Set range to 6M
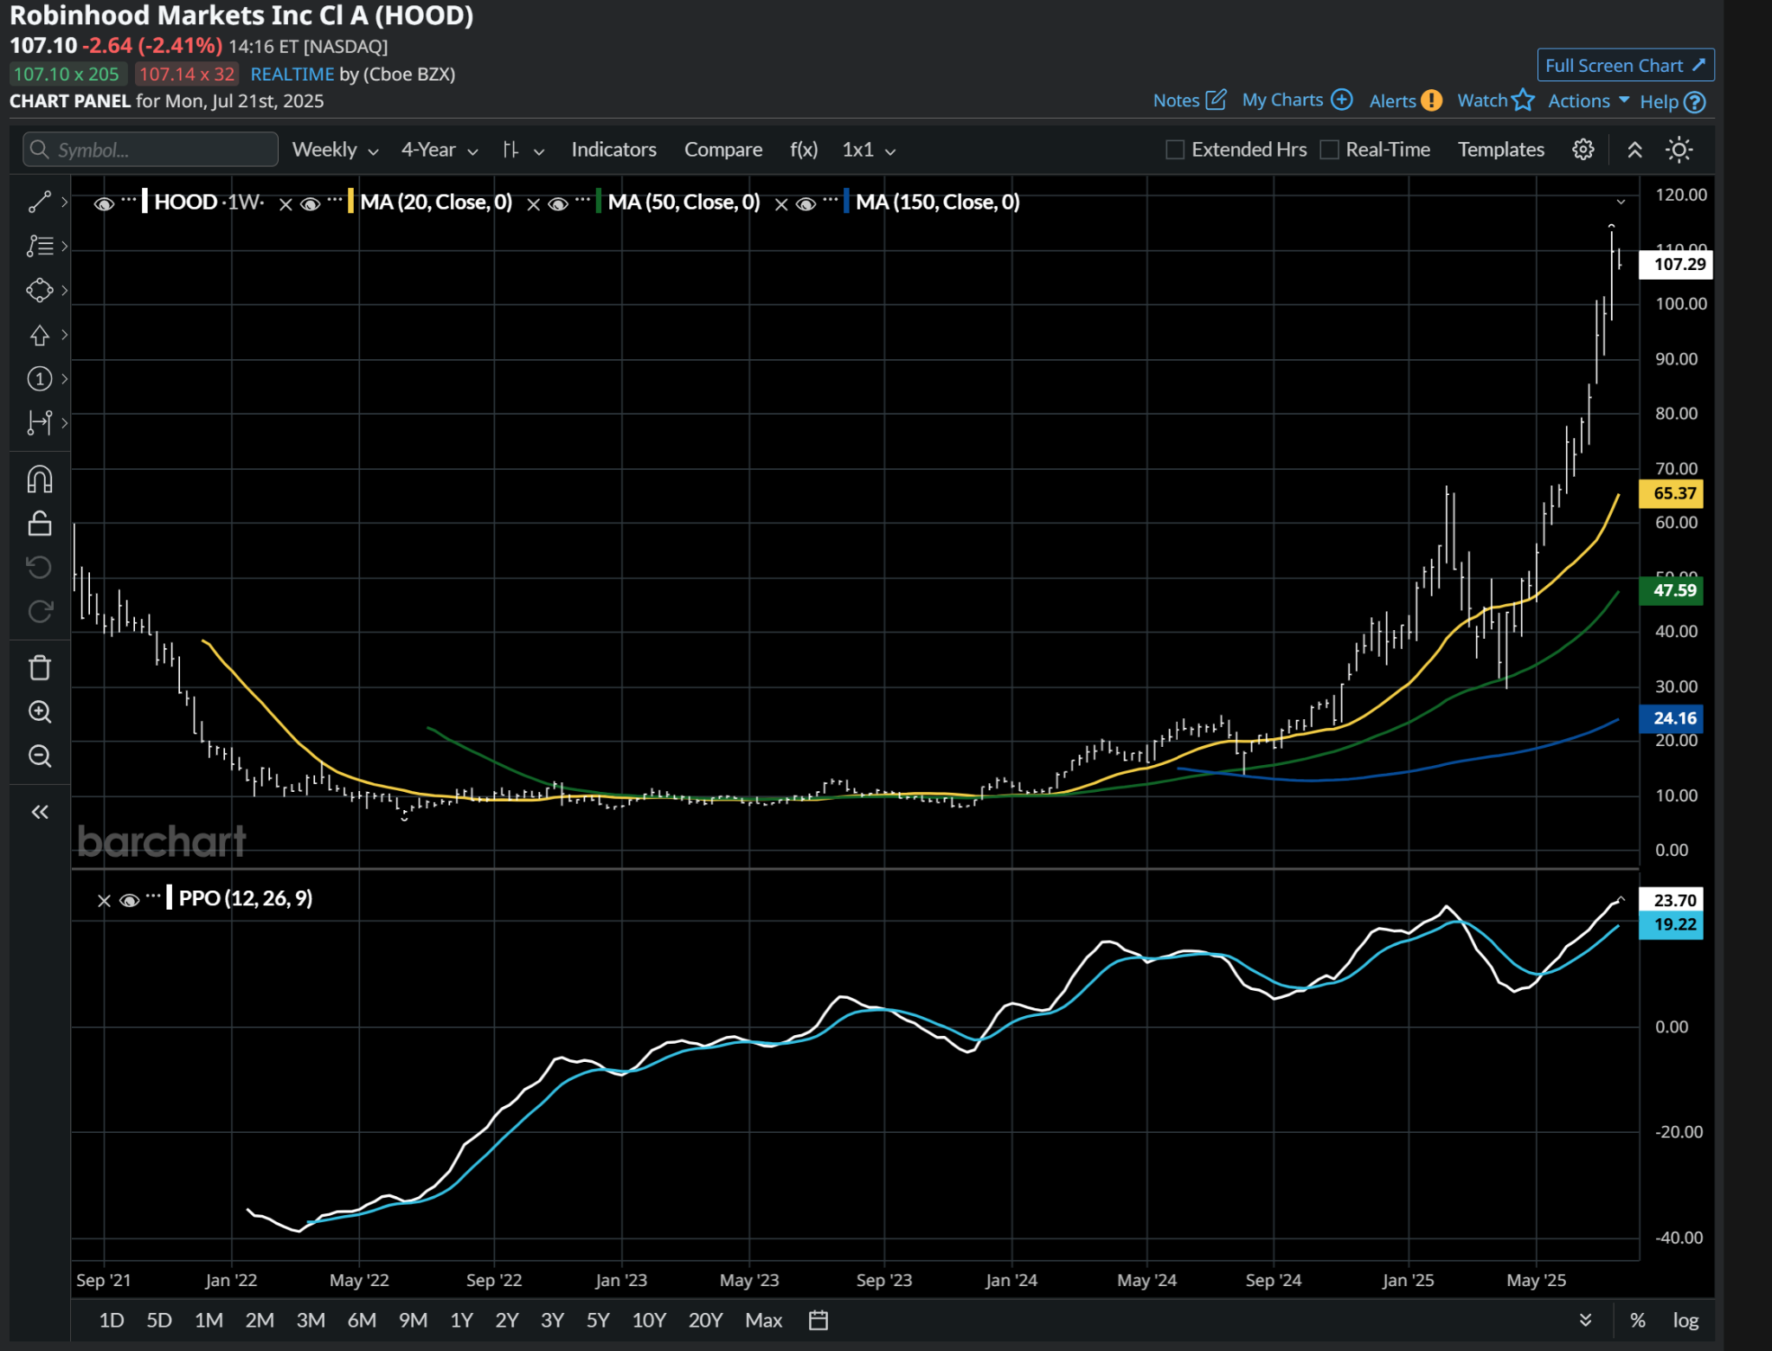The image size is (1772, 1351). tap(362, 1320)
